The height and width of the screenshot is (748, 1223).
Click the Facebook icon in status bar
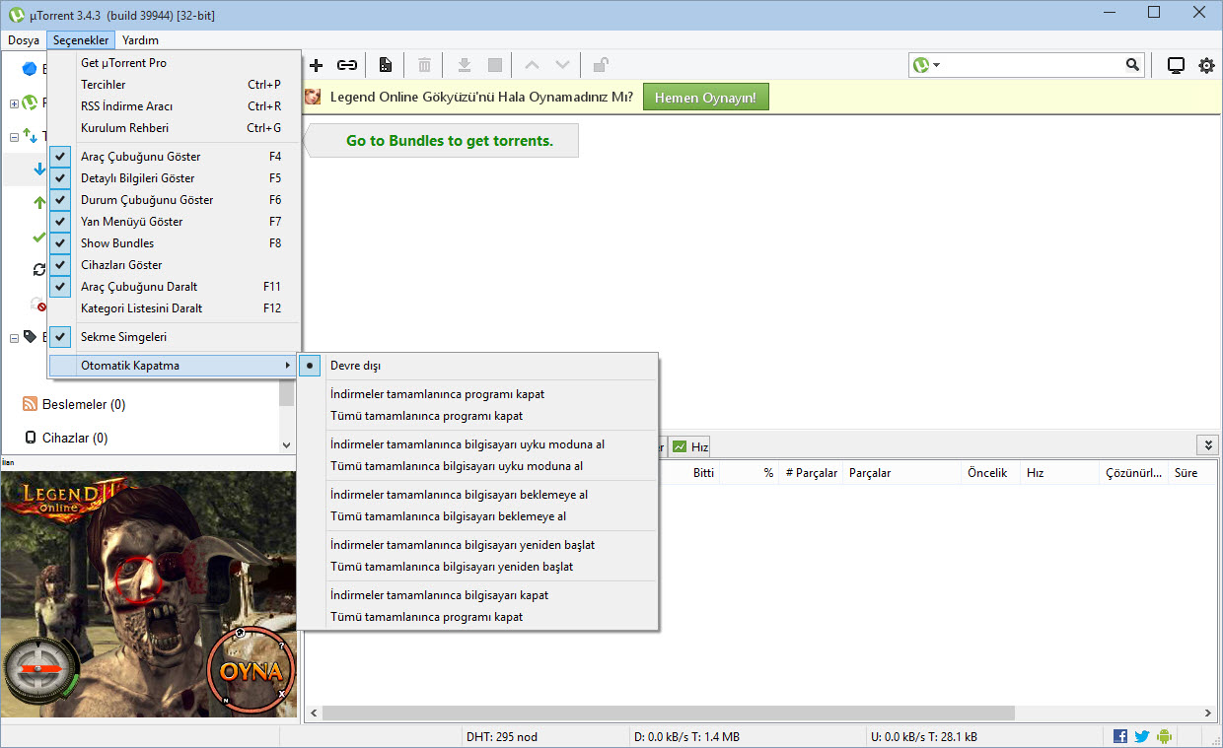point(1120,736)
